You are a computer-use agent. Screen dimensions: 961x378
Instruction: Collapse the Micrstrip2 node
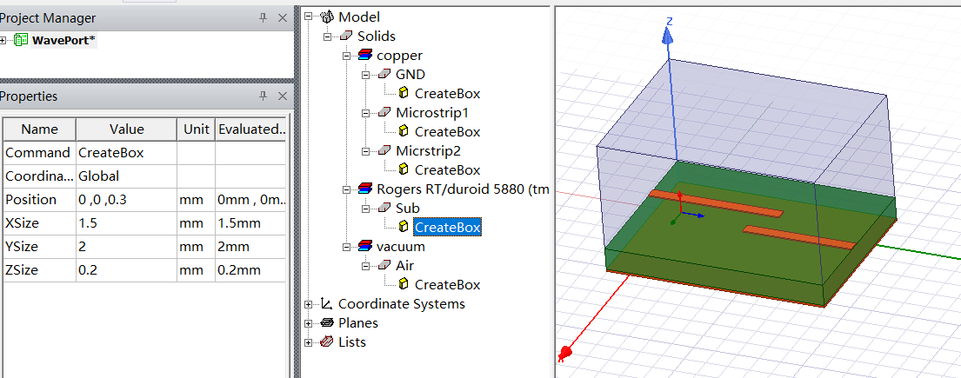tap(365, 150)
